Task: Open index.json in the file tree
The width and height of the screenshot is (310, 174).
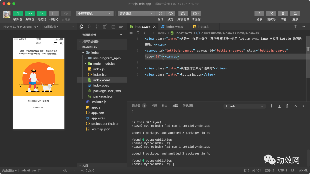Action: tap(102, 75)
